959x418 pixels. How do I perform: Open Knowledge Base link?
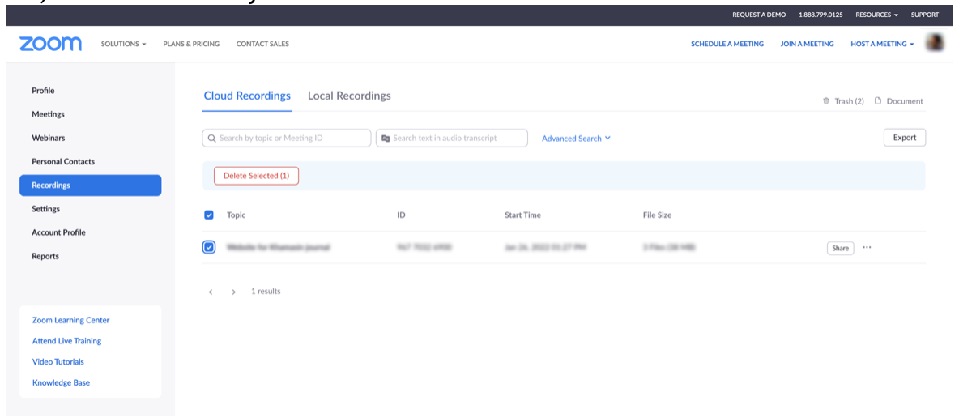62,382
